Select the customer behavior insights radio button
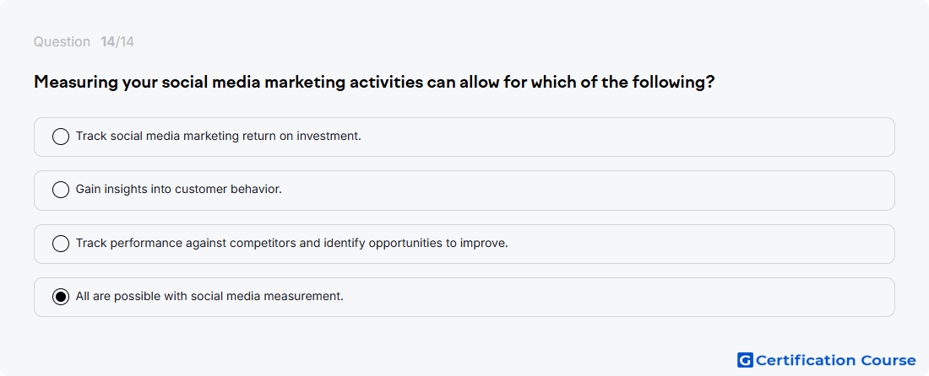This screenshot has height=376, width=929. click(x=61, y=190)
